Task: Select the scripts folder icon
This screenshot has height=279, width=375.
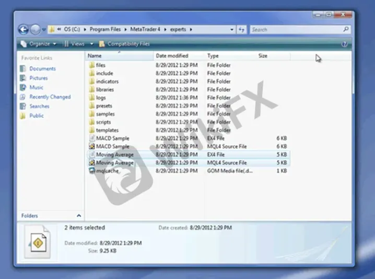Action: [92, 122]
